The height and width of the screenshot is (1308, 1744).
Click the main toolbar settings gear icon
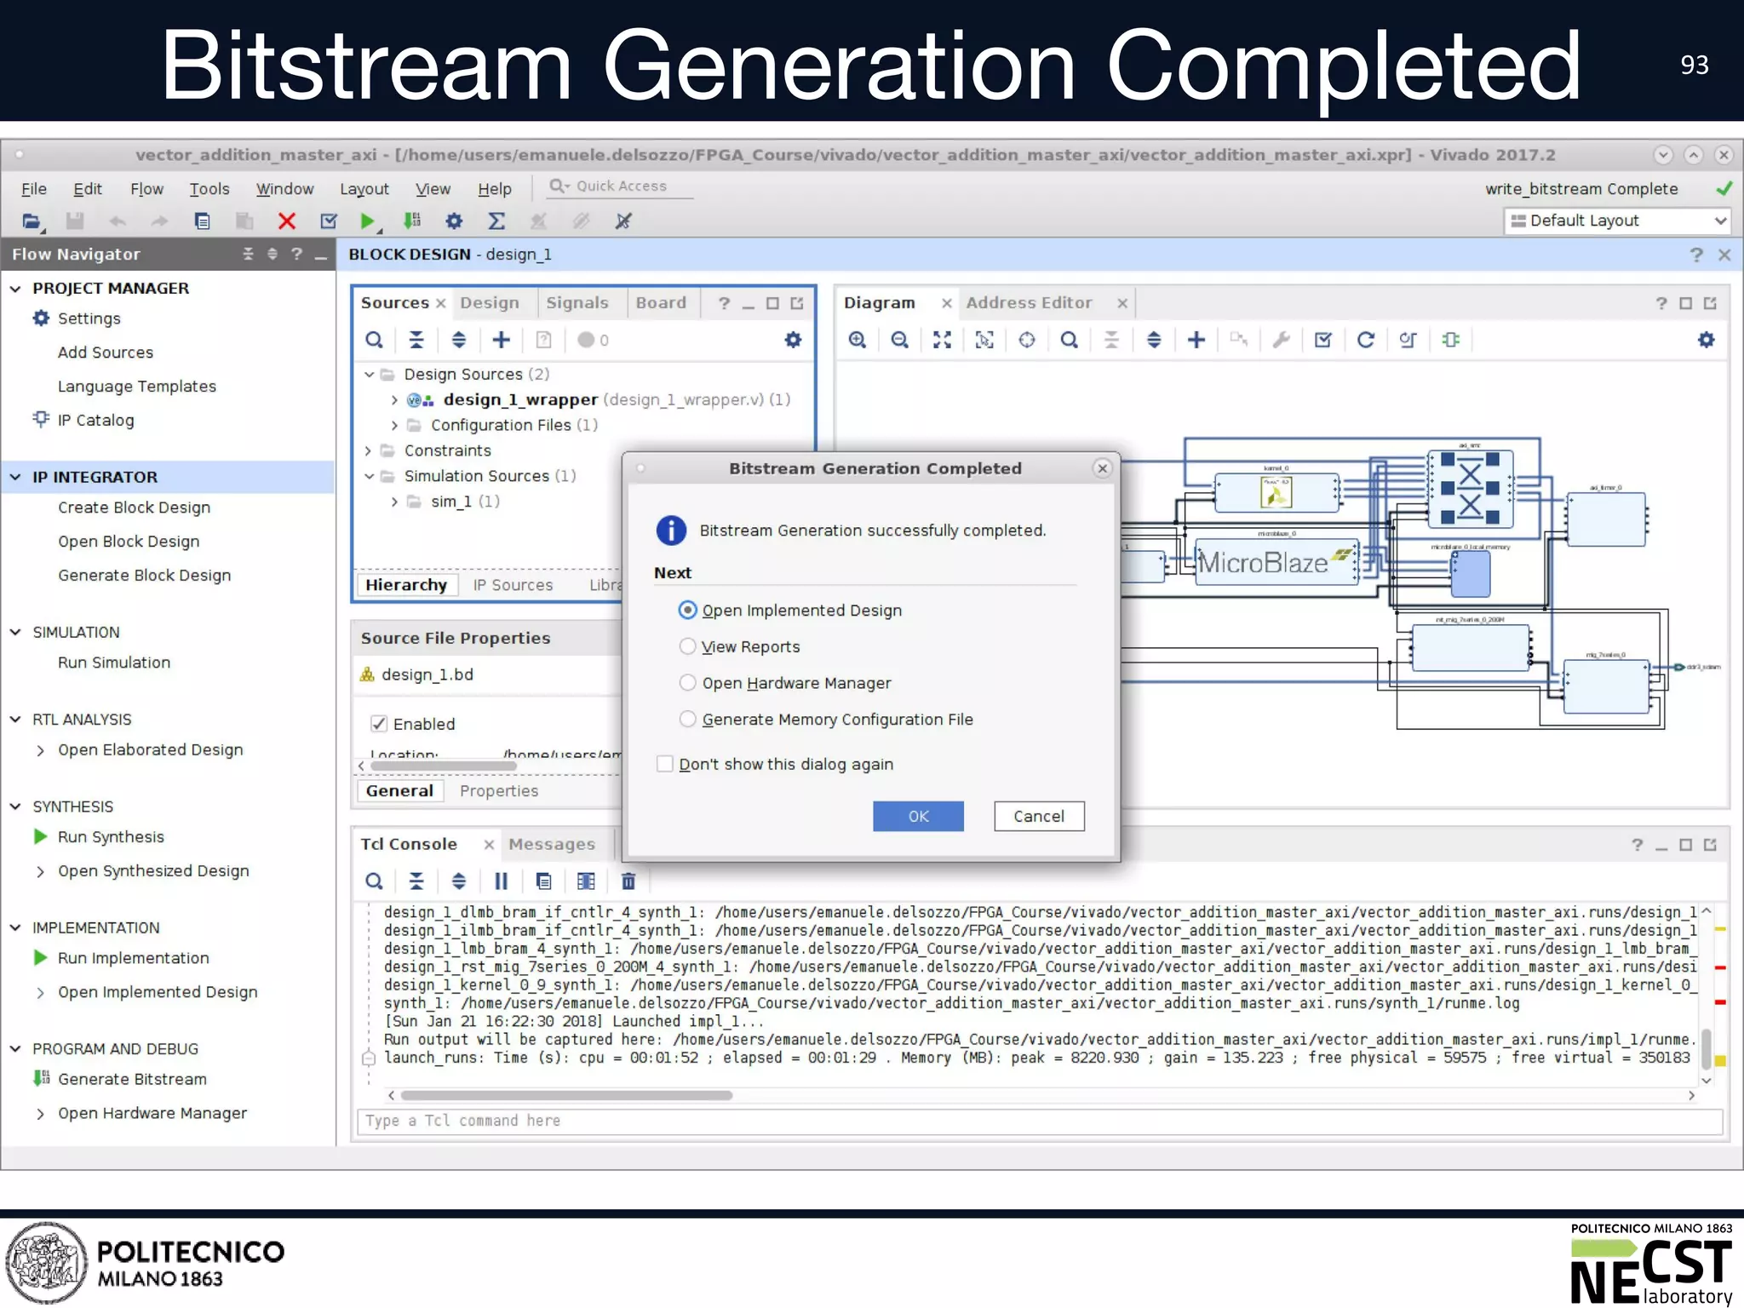point(454,221)
